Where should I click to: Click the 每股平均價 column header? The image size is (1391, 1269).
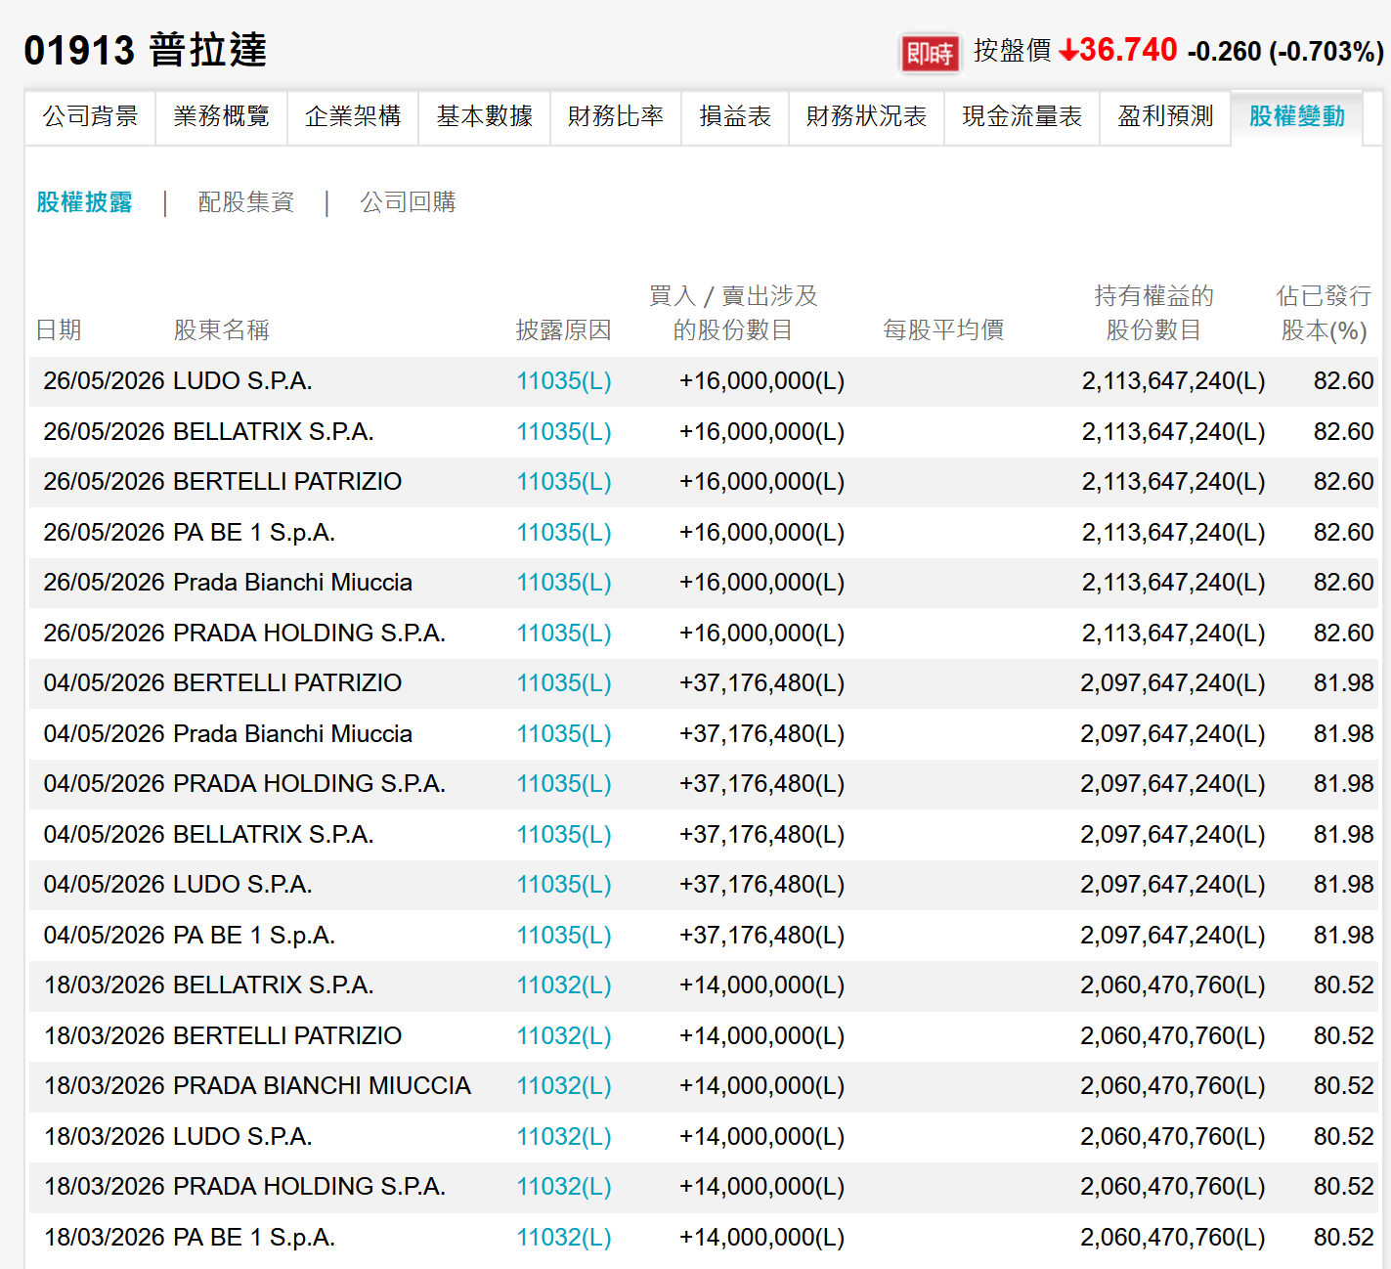(943, 330)
